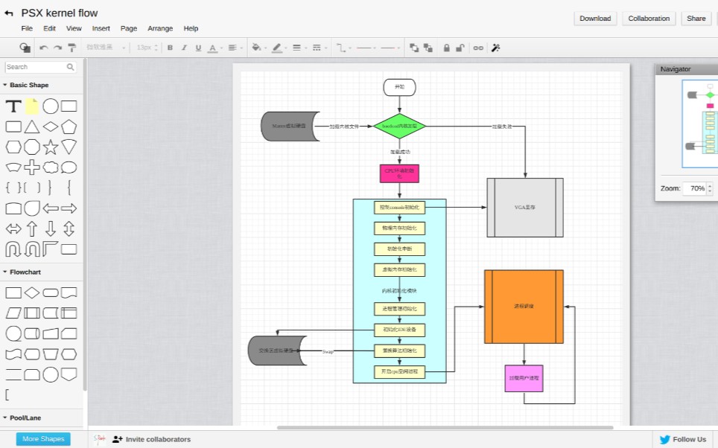The width and height of the screenshot is (718, 448).
Task: Open the Insert menu
Action: (101, 28)
